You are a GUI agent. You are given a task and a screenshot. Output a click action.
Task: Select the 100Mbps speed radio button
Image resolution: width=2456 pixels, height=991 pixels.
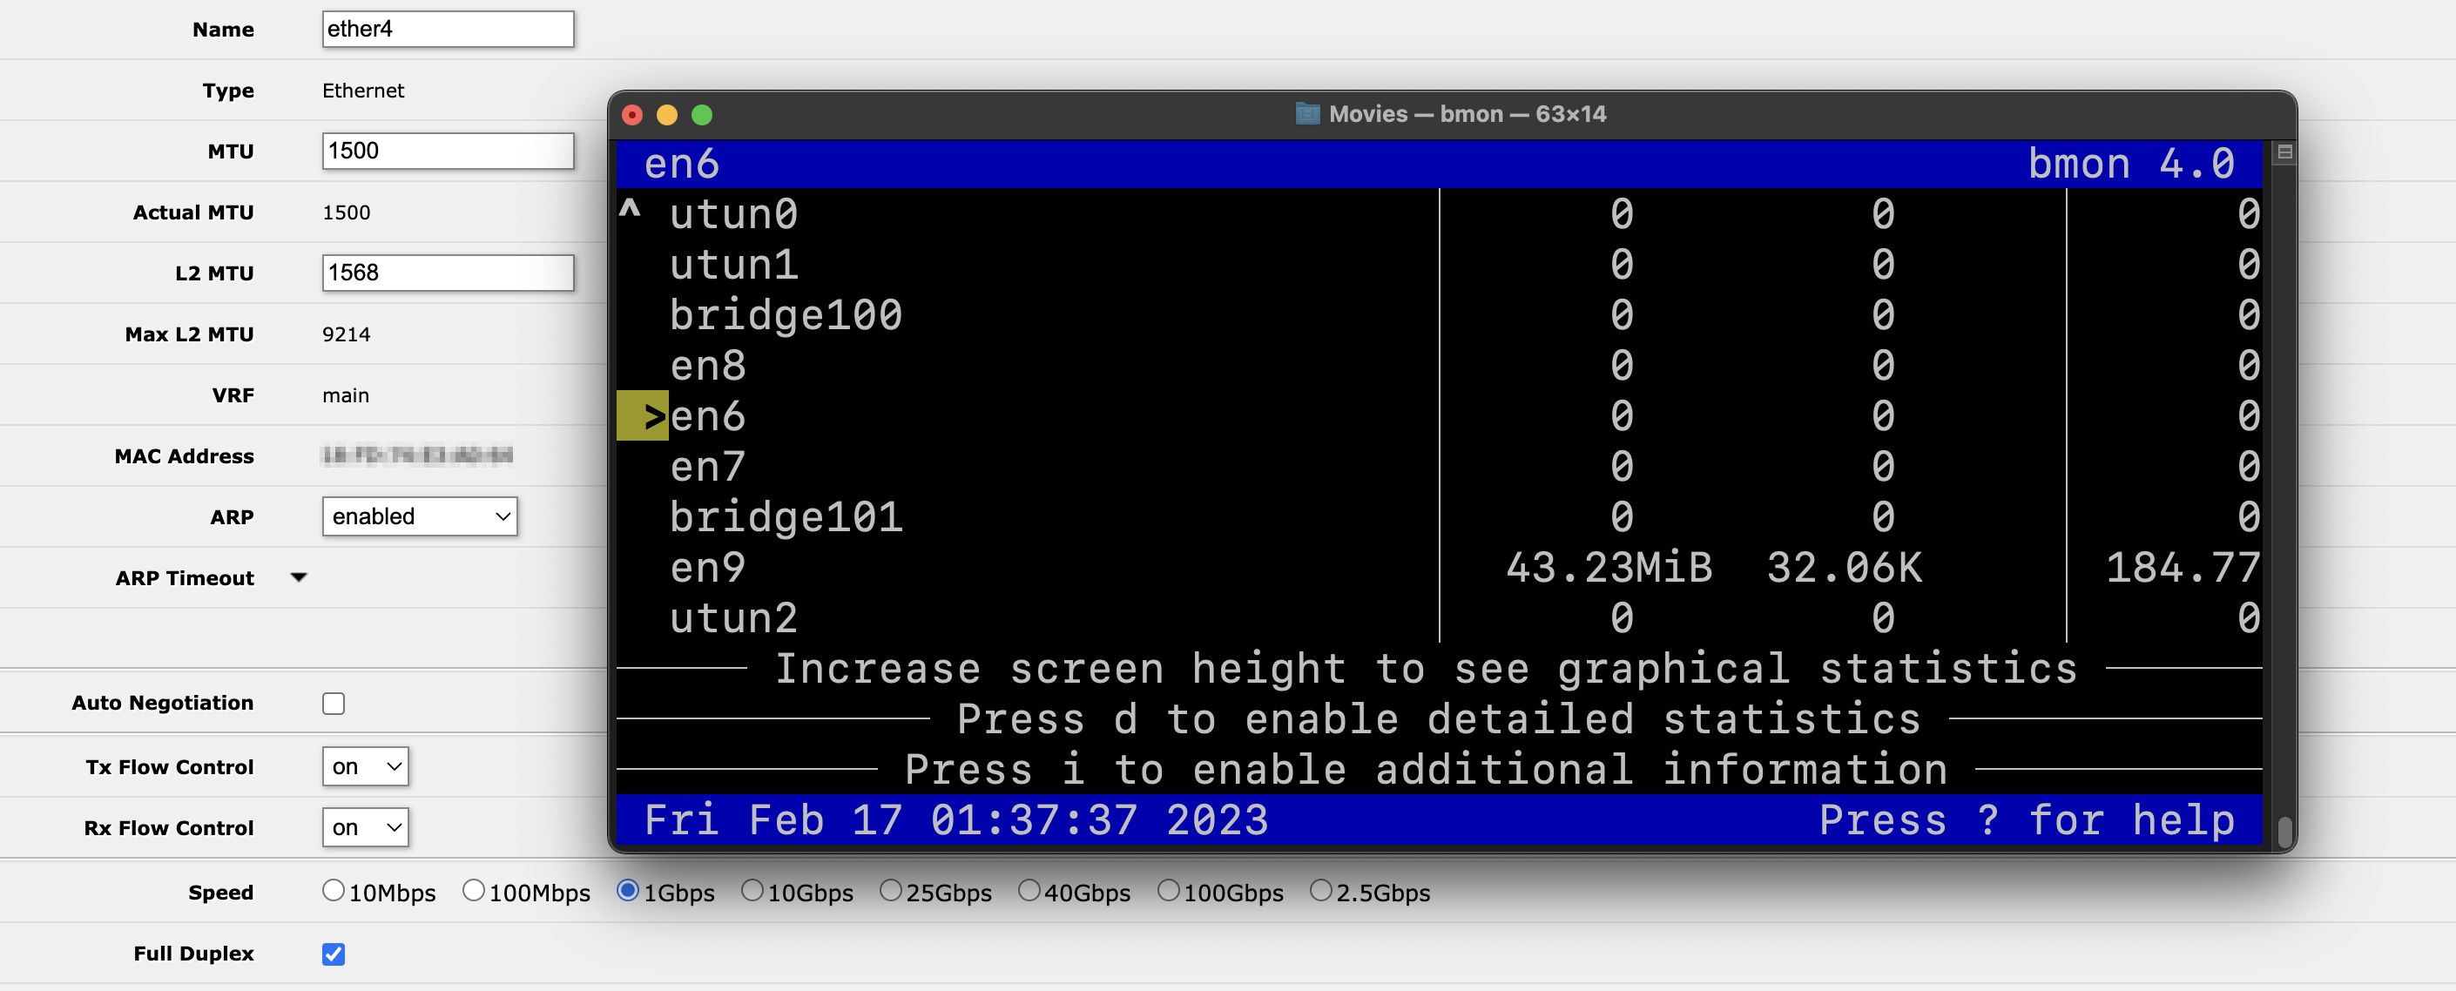click(473, 890)
